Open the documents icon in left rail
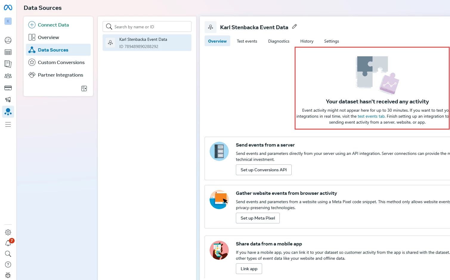Screen dimensions: 450x280 (x=8, y=64)
